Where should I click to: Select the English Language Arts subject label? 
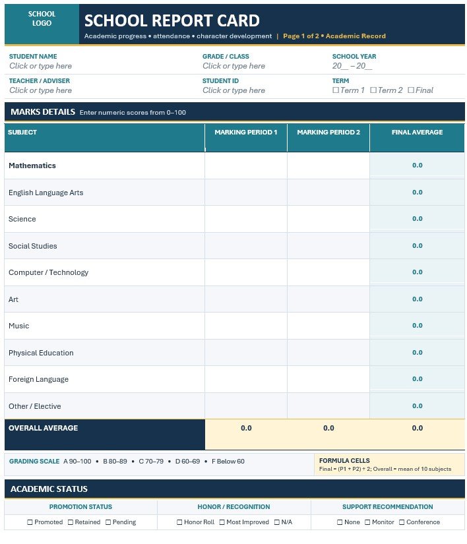coord(46,193)
